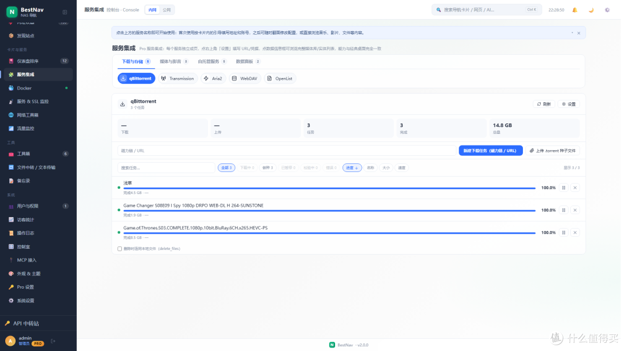Open API 中转站 at the sidebar bottom
Screen dimensions: 624x351
[38, 323]
